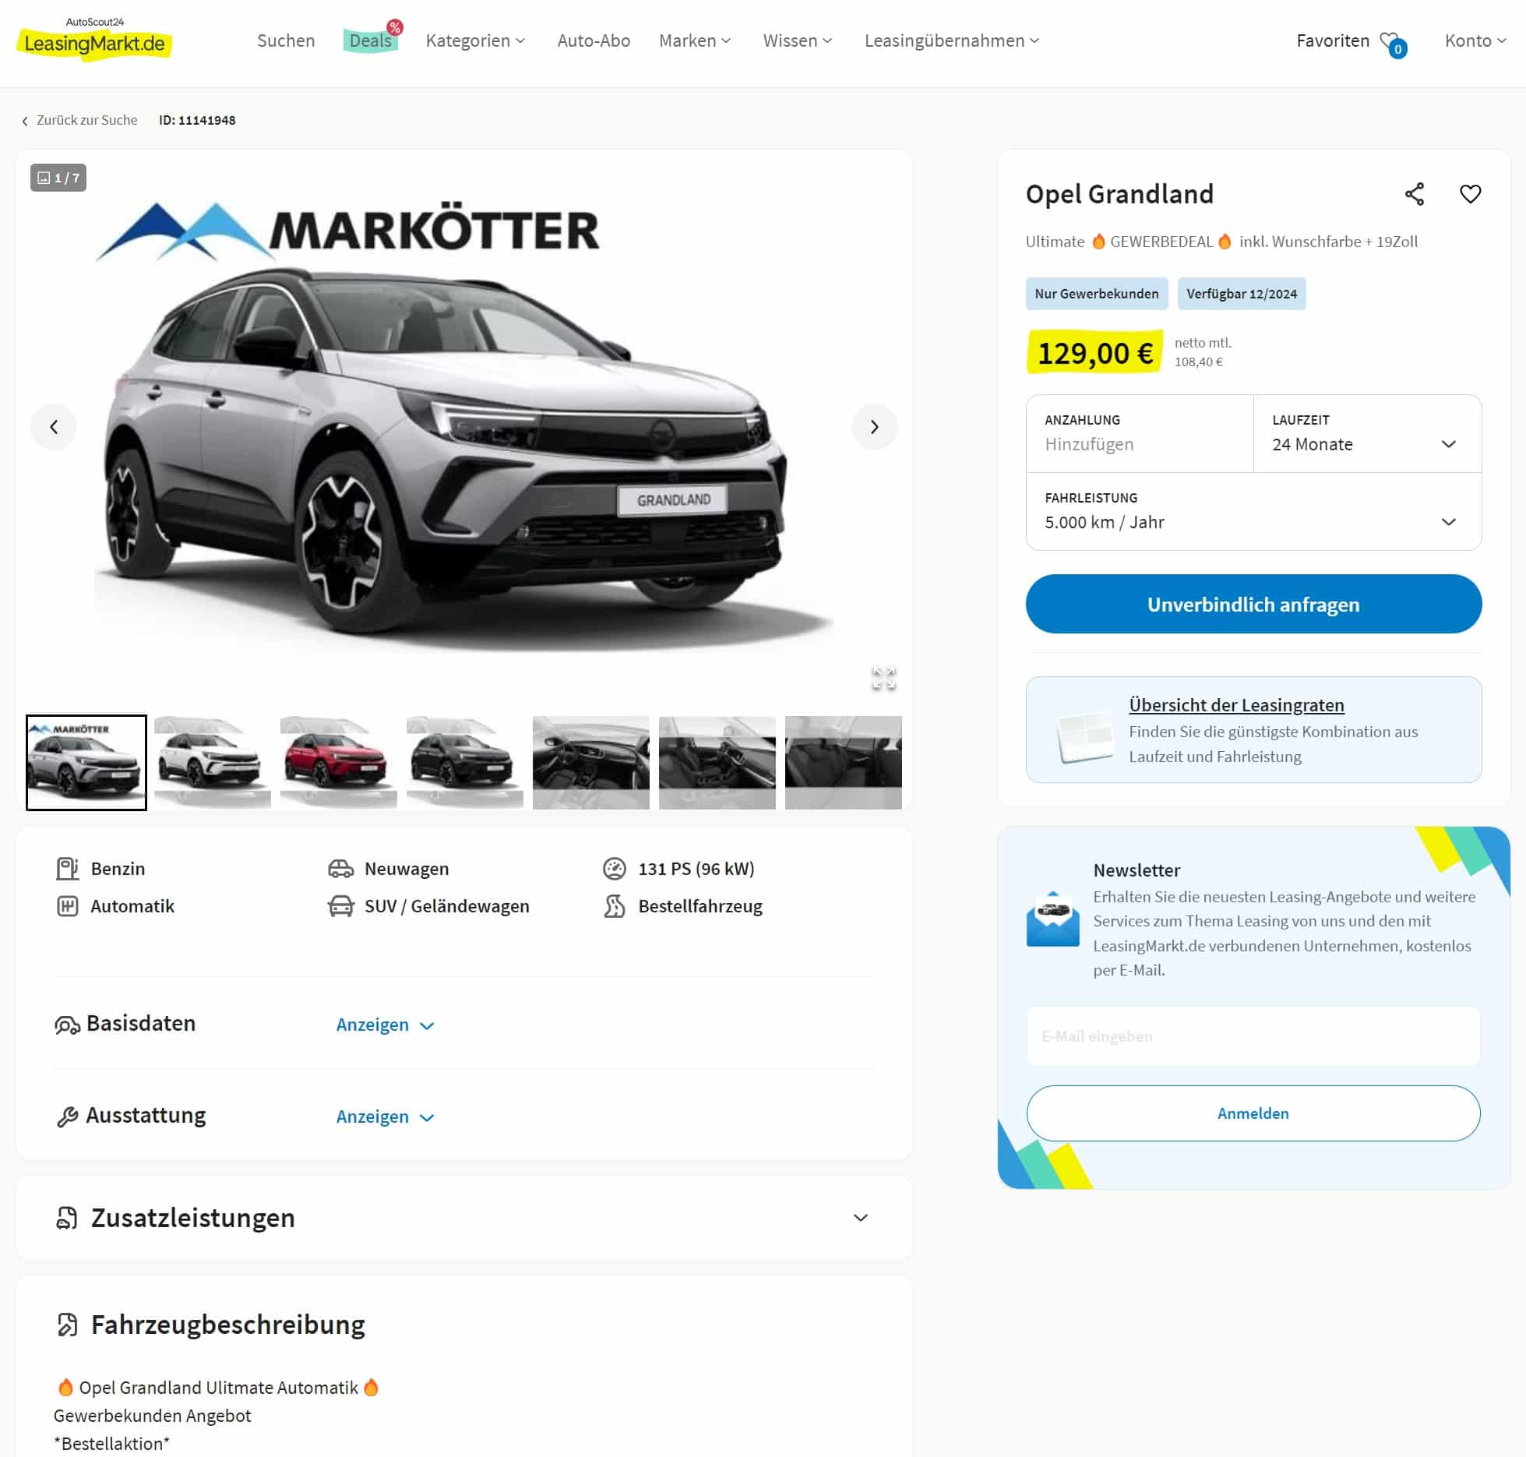Open the Deals menu item
Image resolution: width=1526 pixels, height=1457 pixels.
pos(371,41)
